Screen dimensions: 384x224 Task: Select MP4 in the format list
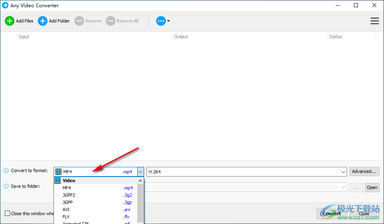point(95,188)
